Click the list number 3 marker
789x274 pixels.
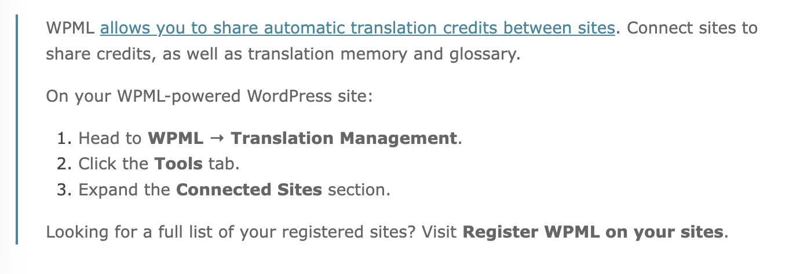click(x=62, y=190)
